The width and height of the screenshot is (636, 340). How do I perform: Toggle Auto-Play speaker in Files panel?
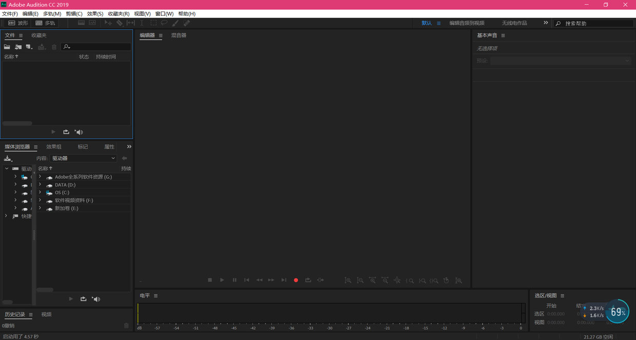pyautogui.click(x=78, y=132)
